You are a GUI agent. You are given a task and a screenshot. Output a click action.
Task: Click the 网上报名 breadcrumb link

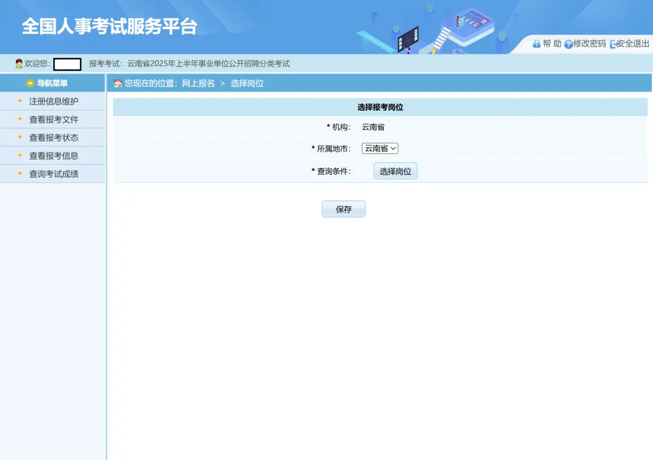pos(198,83)
